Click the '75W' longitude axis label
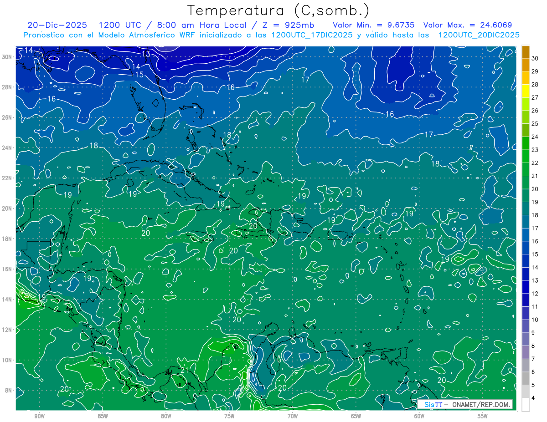The height and width of the screenshot is (422, 547). click(229, 417)
